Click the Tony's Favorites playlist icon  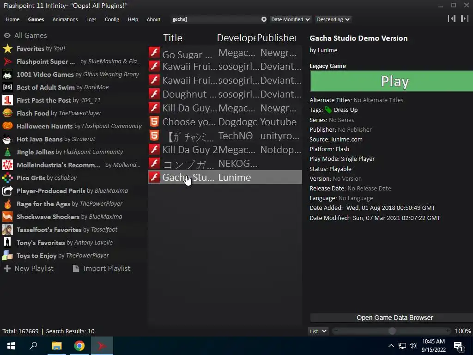(7, 243)
